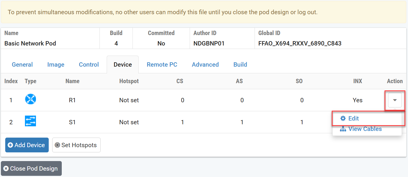The width and height of the screenshot is (408, 177).
Task: Select the Not set hotspot value for S1
Action: [129, 122]
